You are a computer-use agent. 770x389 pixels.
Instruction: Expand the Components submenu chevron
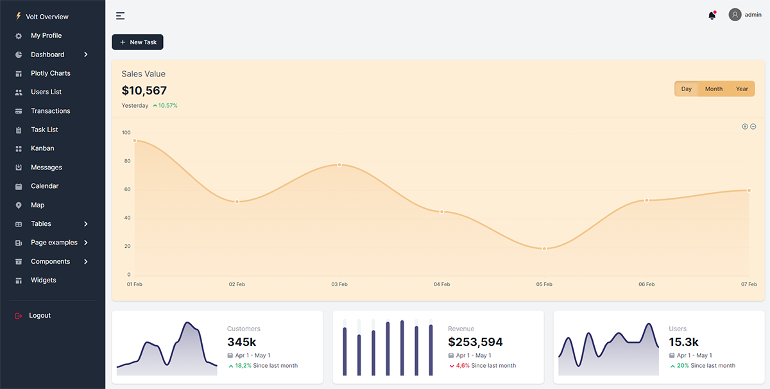point(86,262)
